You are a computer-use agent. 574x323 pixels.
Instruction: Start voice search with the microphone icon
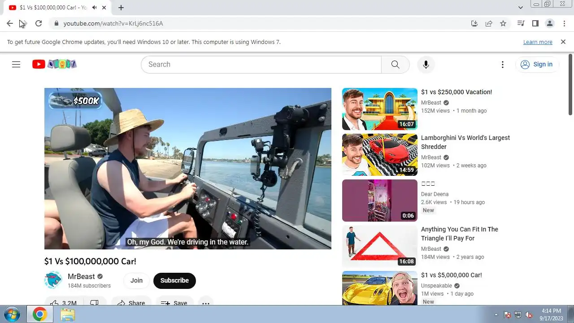pos(426,64)
